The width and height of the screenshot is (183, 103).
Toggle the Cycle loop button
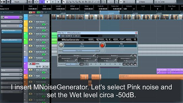click(42, 2)
